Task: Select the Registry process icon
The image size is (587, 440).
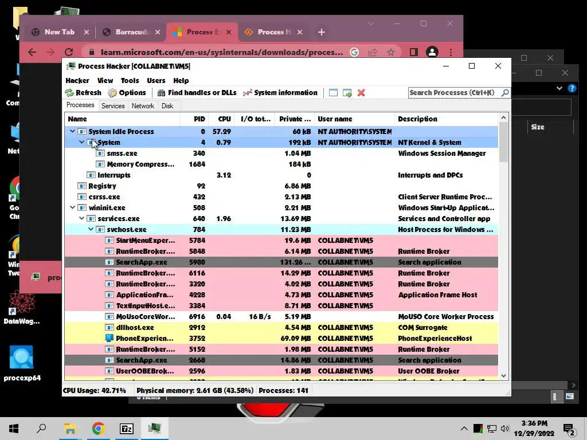Action: click(x=81, y=186)
